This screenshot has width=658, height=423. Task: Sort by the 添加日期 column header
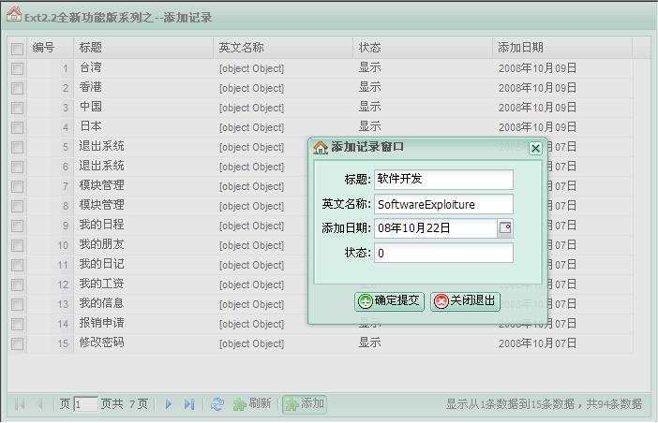(562, 48)
